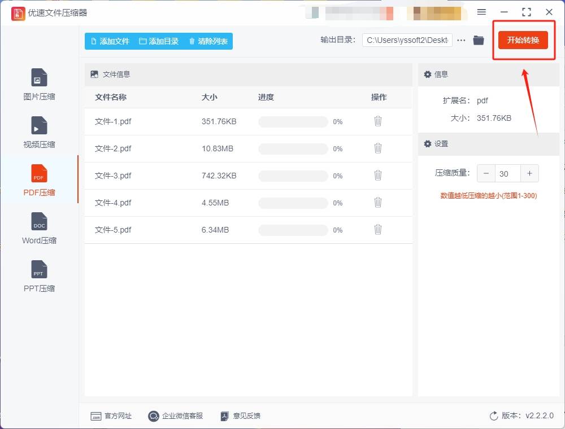Open the 官方网址 official website link

tap(111, 416)
